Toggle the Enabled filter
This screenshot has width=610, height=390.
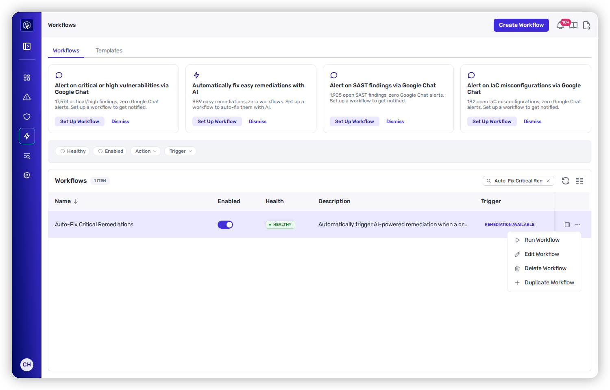(111, 151)
